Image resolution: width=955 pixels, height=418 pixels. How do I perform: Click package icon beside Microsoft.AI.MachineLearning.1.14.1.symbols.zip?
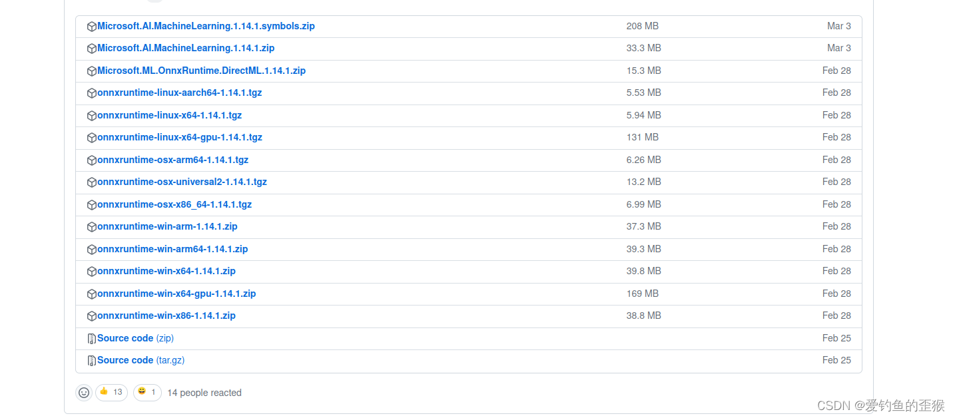[92, 27]
